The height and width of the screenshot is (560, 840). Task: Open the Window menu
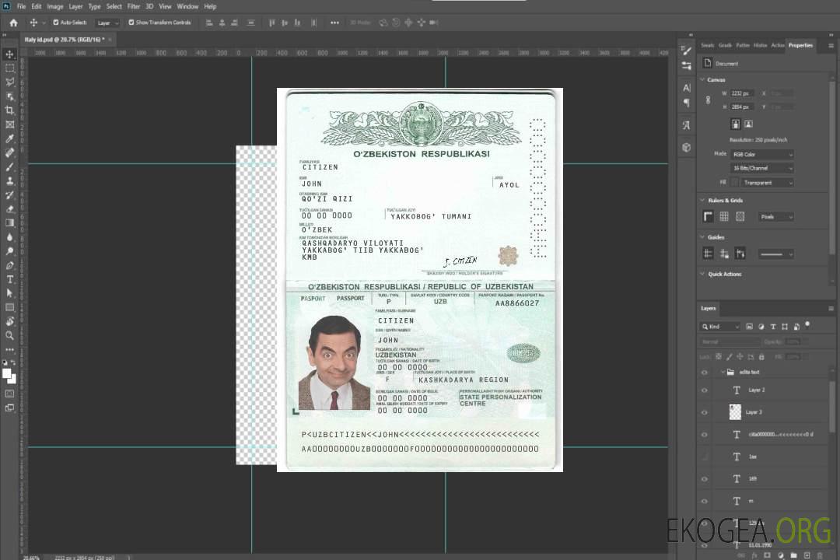point(187,6)
